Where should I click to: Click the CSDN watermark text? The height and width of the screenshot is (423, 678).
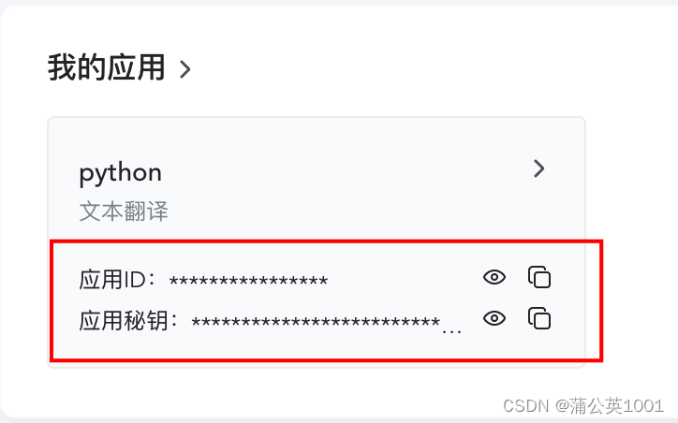click(525, 406)
